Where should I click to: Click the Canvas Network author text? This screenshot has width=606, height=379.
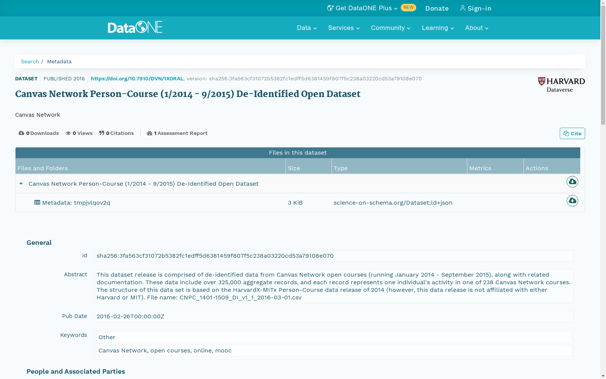[x=37, y=115]
